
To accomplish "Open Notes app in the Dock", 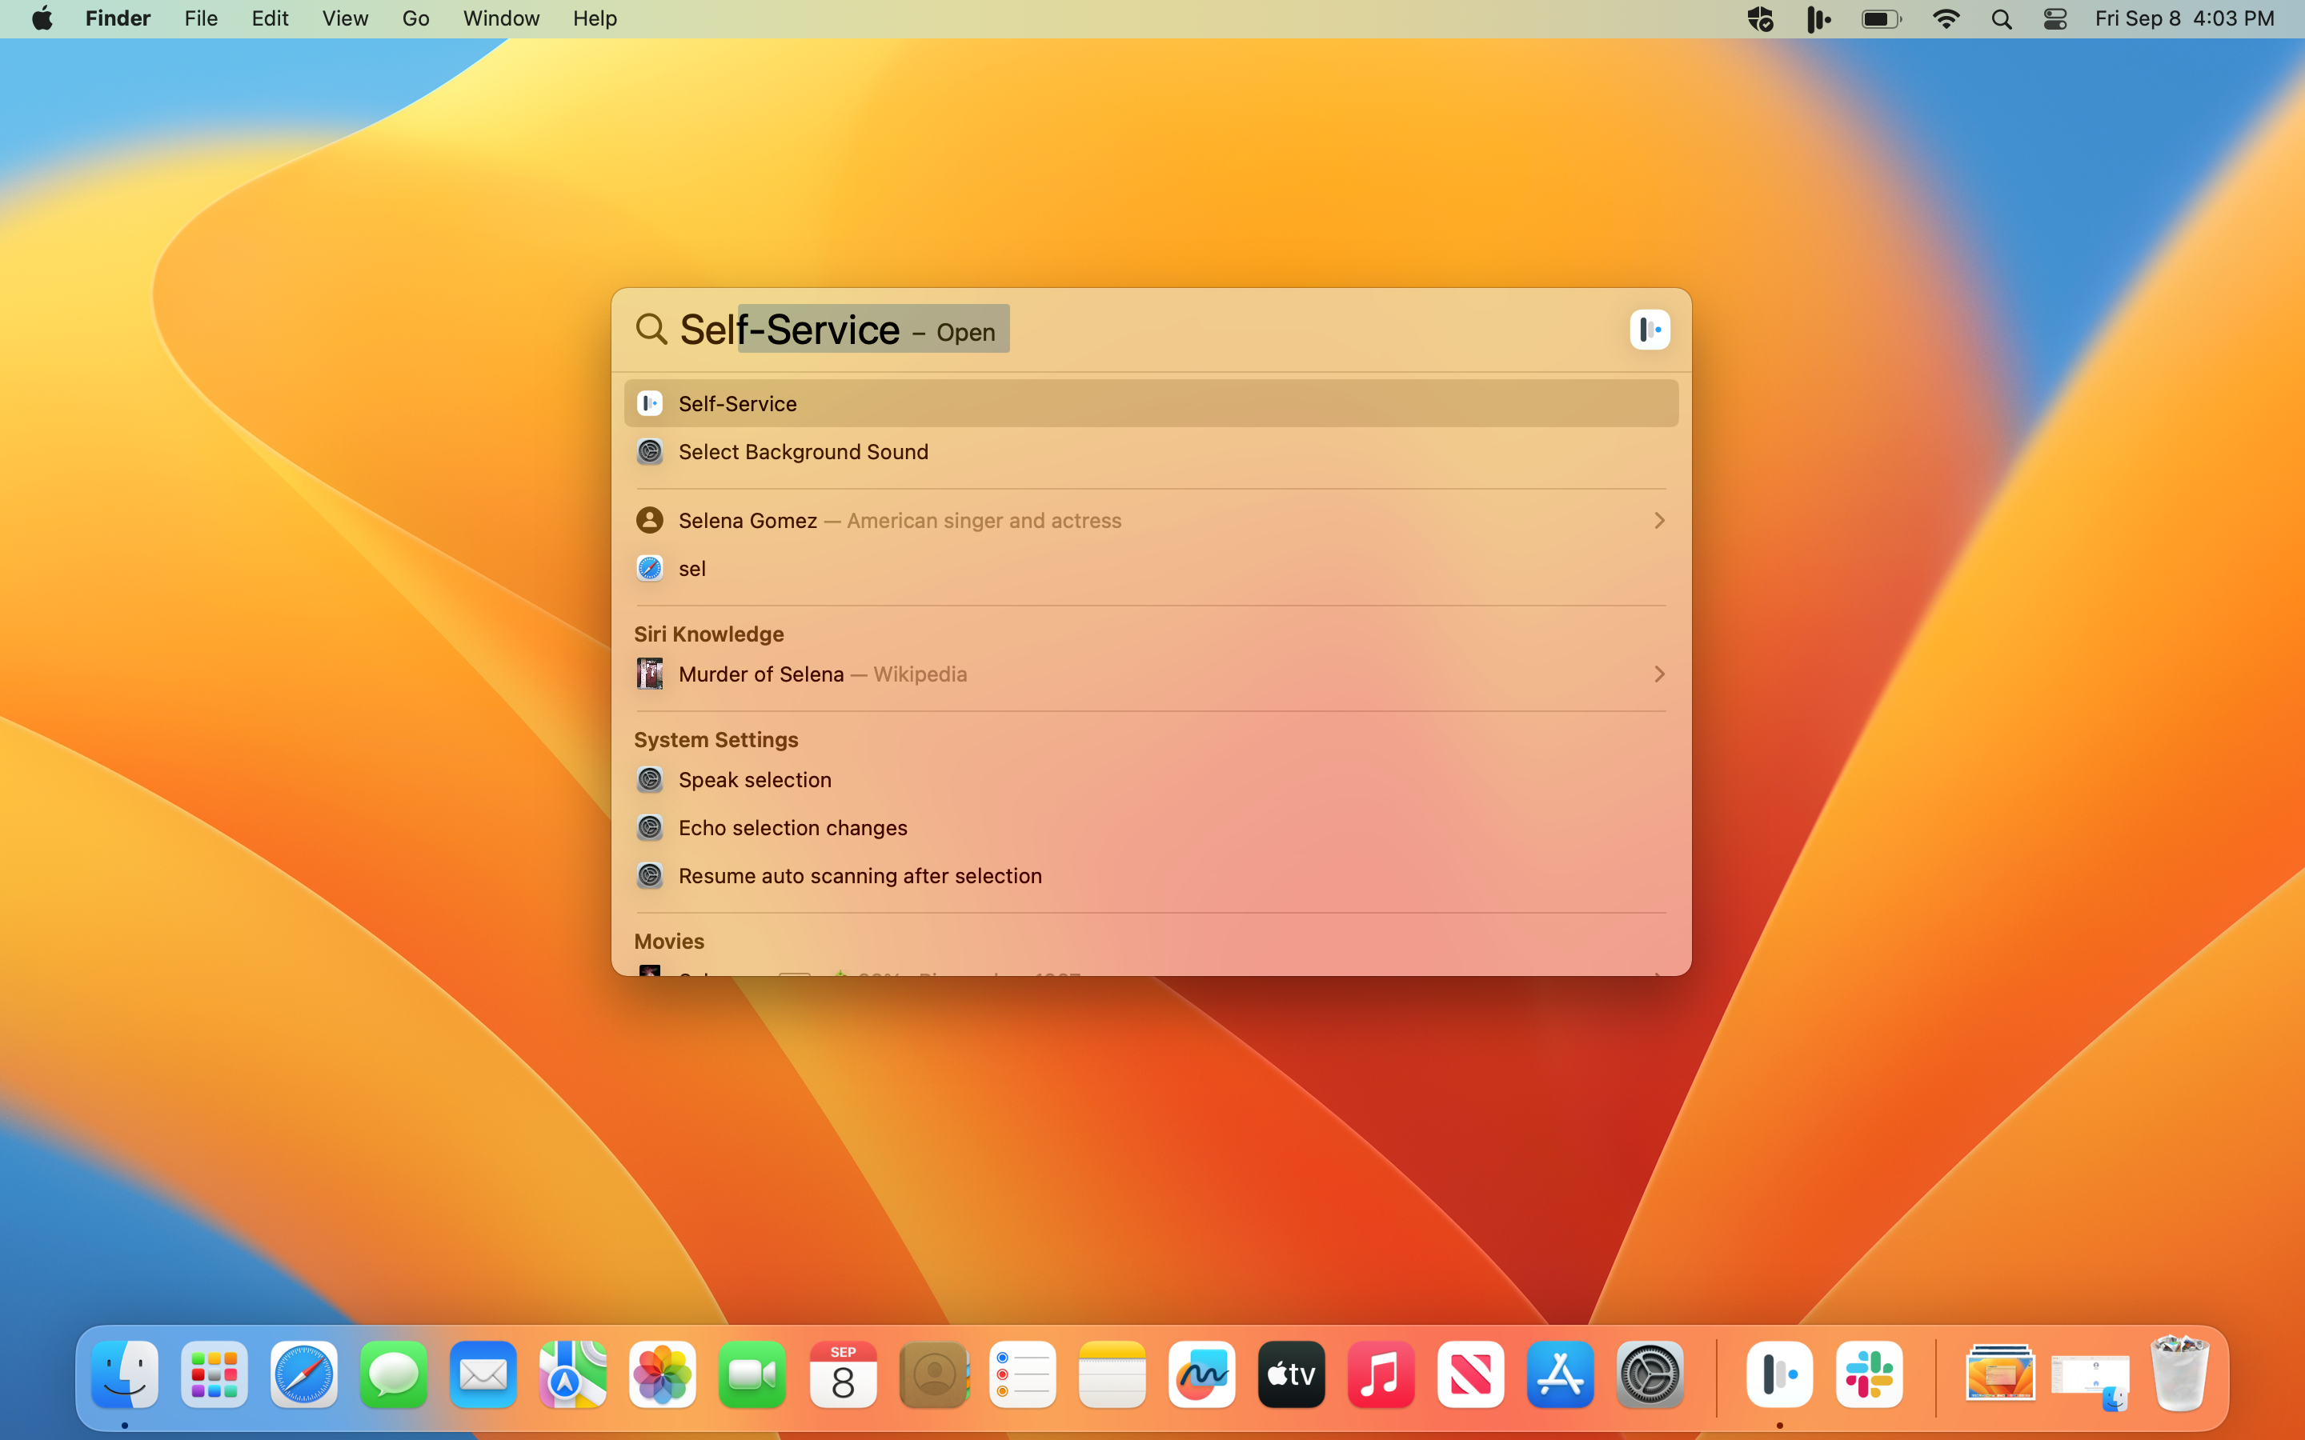I will pos(1112,1374).
